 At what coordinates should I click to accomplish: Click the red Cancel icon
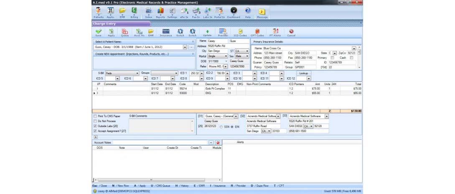291,32
